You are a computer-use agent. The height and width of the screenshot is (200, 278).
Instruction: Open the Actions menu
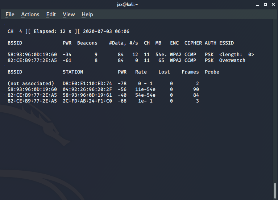30,14
